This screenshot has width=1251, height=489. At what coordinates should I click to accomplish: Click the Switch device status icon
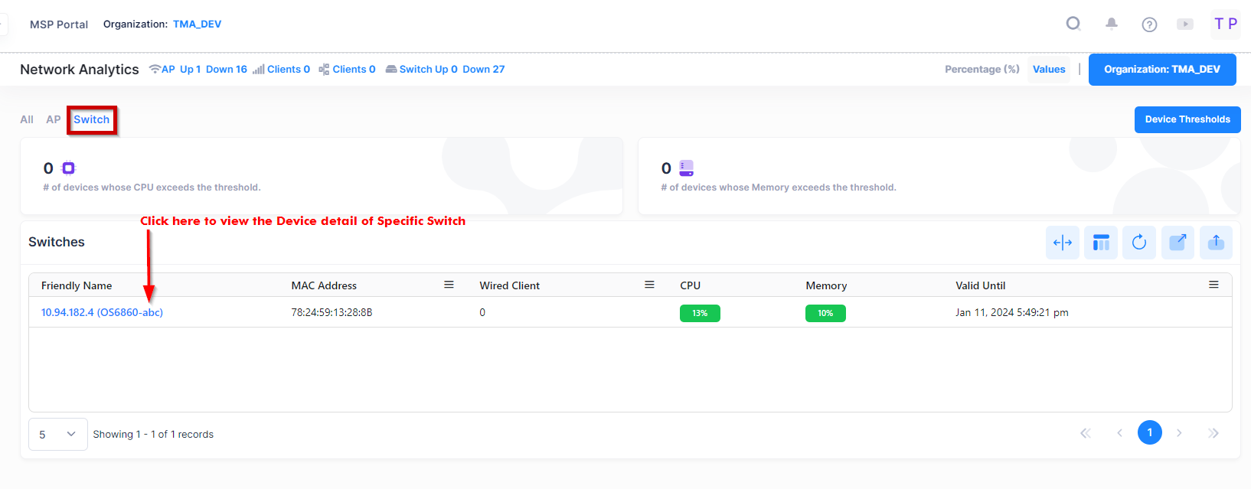[x=391, y=69]
